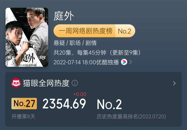The height and width of the screenshot is (130, 187).
Task: Open the Youku platform logo icon
Action: pyautogui.click(x=124, y=62)
